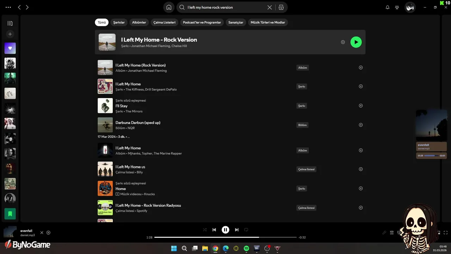This screenshot has height=254, width=451.
Task: Skip to next track
Action: (237, 230)
